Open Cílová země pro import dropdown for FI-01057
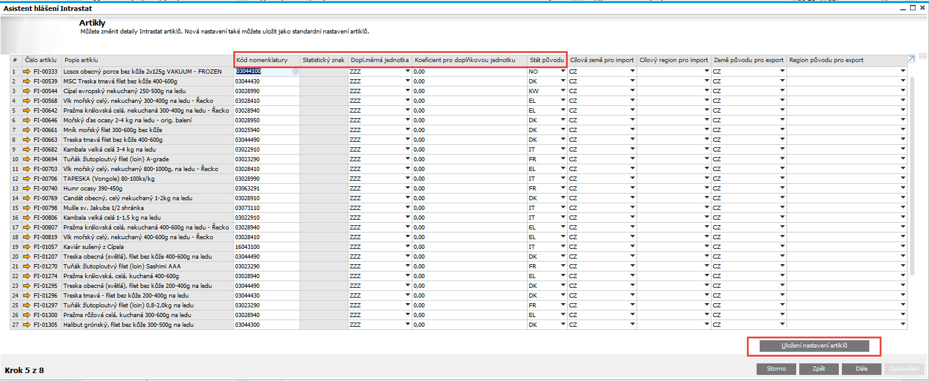 point(632,246)
